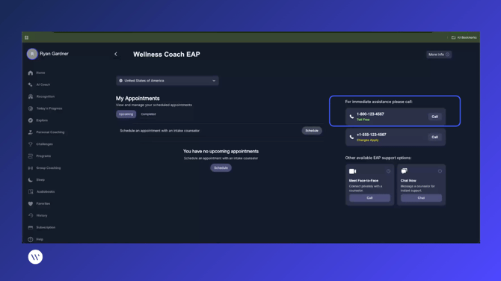The image size is (501, 281).
Task: Open Personal Coaching icon in sidebar
Action: (x=31, y=132)
